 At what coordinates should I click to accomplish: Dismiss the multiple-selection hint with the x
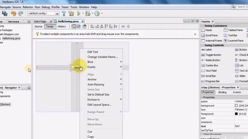coord(195,34)
